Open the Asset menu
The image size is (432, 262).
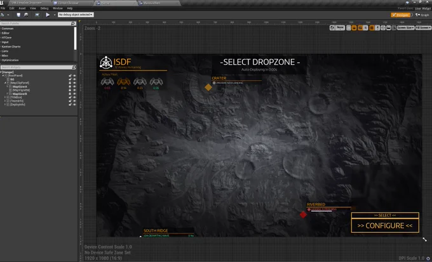22,8
